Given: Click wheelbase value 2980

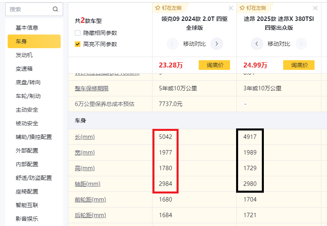Looking at the screenshot, I should coord(250,184).
